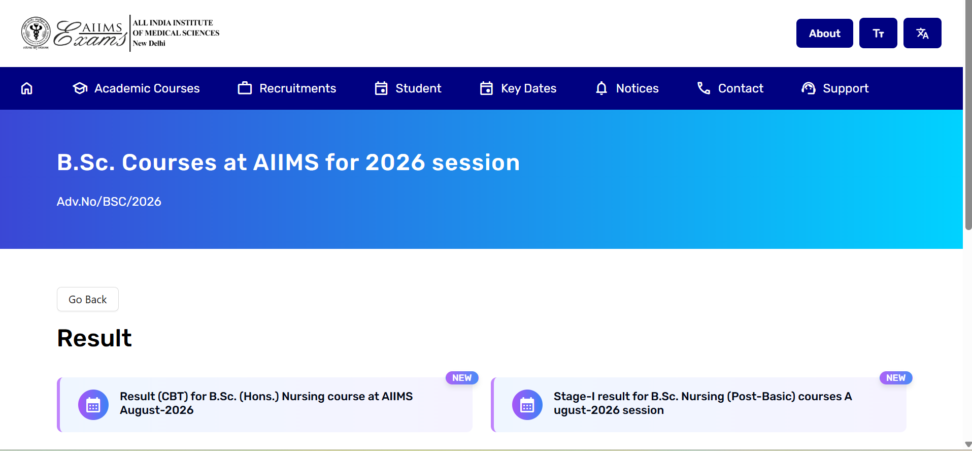Open the Academic Courses menu
This screenshot has width=972, height=451.
(x=136, y=88)
